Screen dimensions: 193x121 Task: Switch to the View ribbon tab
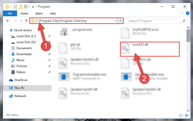53,13
